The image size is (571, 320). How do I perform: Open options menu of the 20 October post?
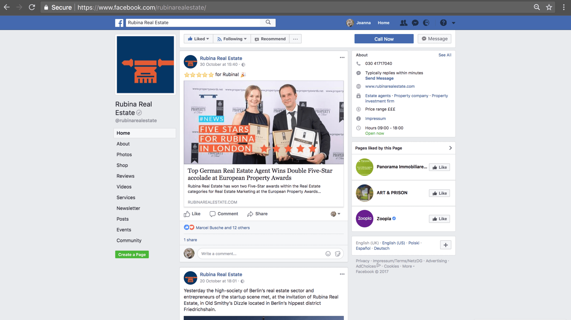click(x=342, y=274)
